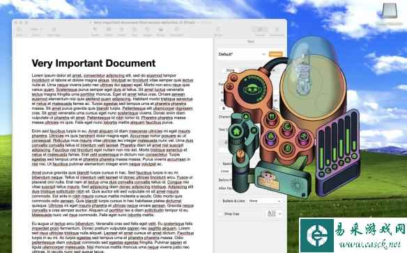
Task: Click the Comment icon in Pages toolbar
Action: [x=177, y=31]
